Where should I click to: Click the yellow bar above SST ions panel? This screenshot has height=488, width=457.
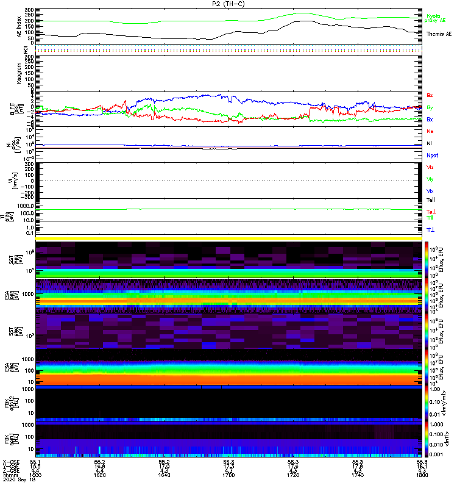(228, 239)
